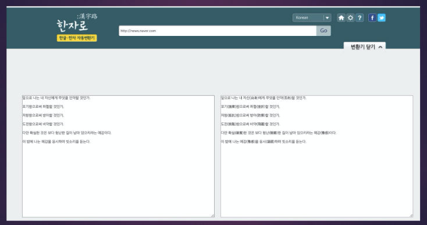Screen dimensions: 427x225
Task: Open the Korean language combo box
Action: click(312, 17)
